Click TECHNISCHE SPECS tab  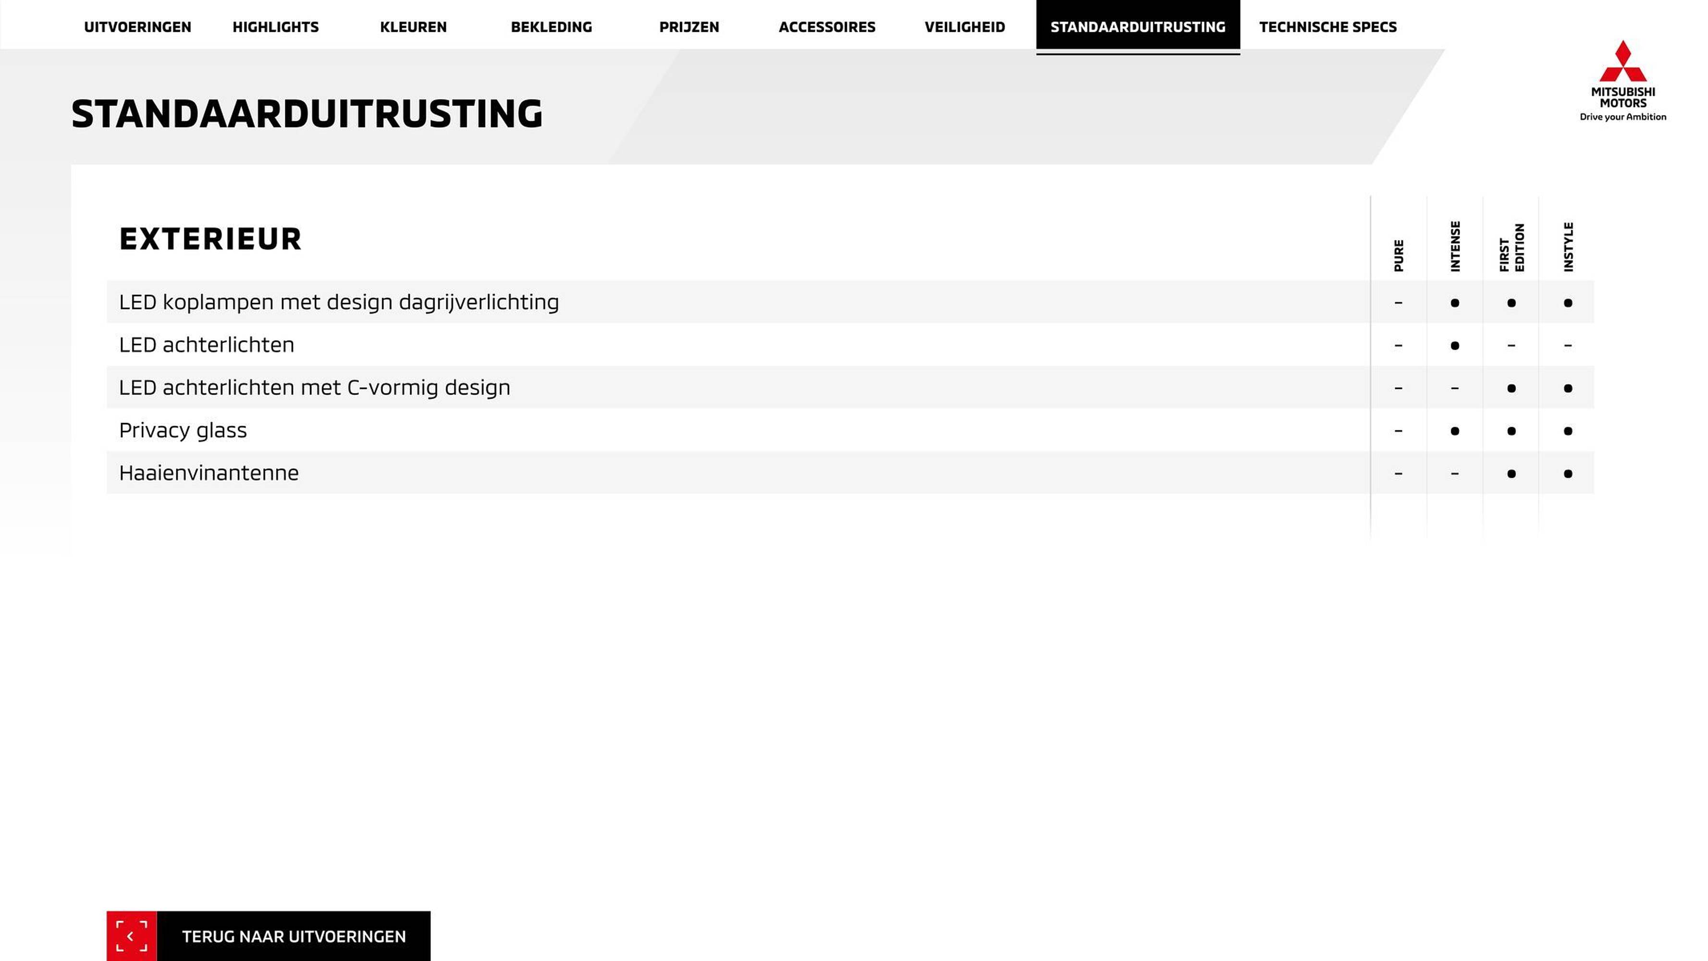(x=1327, y=26)
